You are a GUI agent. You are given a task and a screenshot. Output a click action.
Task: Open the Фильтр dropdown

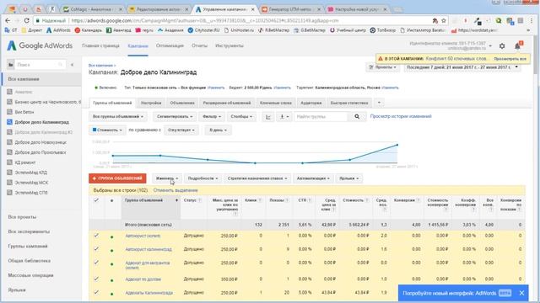click(x=212, y=117)
